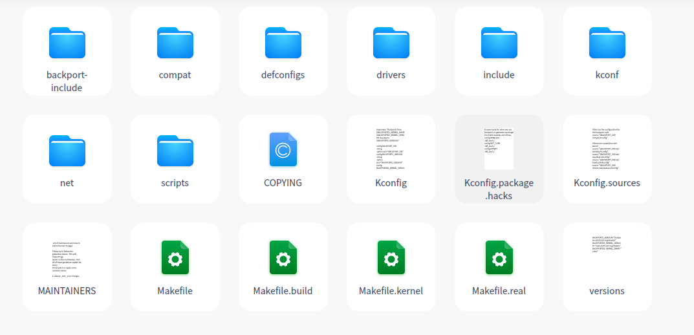
Task: Open the compat folder icon
Action: [x=175, y=43]
